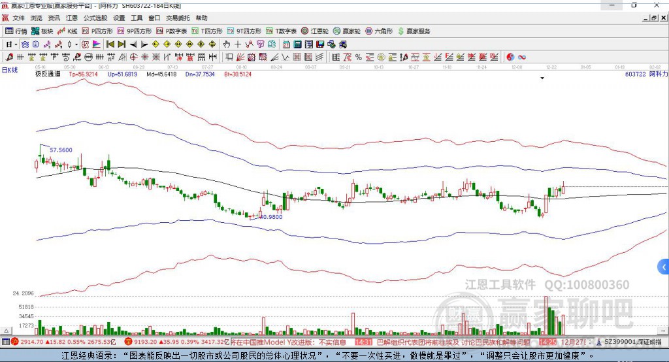Click the 40.9800 low price label
669x362 pixels.
pos(271,216)
